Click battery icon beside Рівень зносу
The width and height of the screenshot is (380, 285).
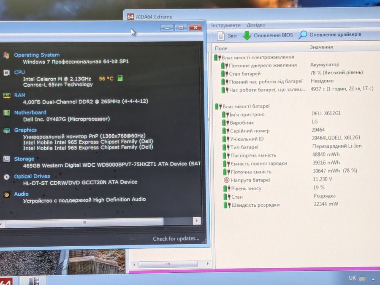[x=227, y=188]
